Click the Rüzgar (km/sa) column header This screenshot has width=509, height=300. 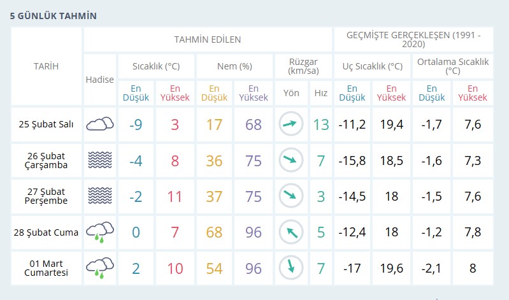click(x=303, y=66)
